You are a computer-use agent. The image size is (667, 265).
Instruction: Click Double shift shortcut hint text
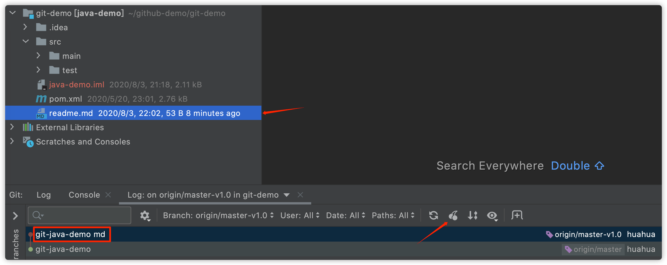tap(577, 166)
